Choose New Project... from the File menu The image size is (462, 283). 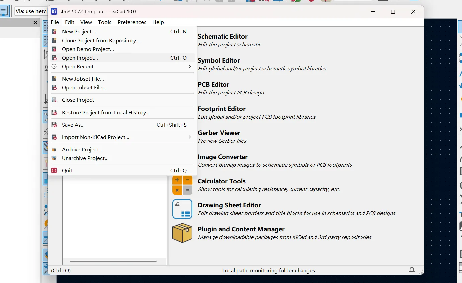[122, 31]
